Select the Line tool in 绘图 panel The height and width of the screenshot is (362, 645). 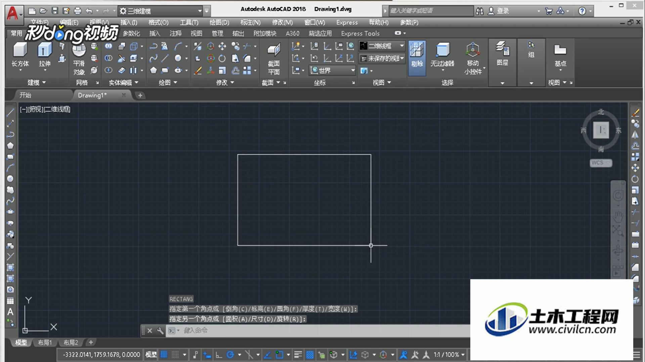[165, 58]
